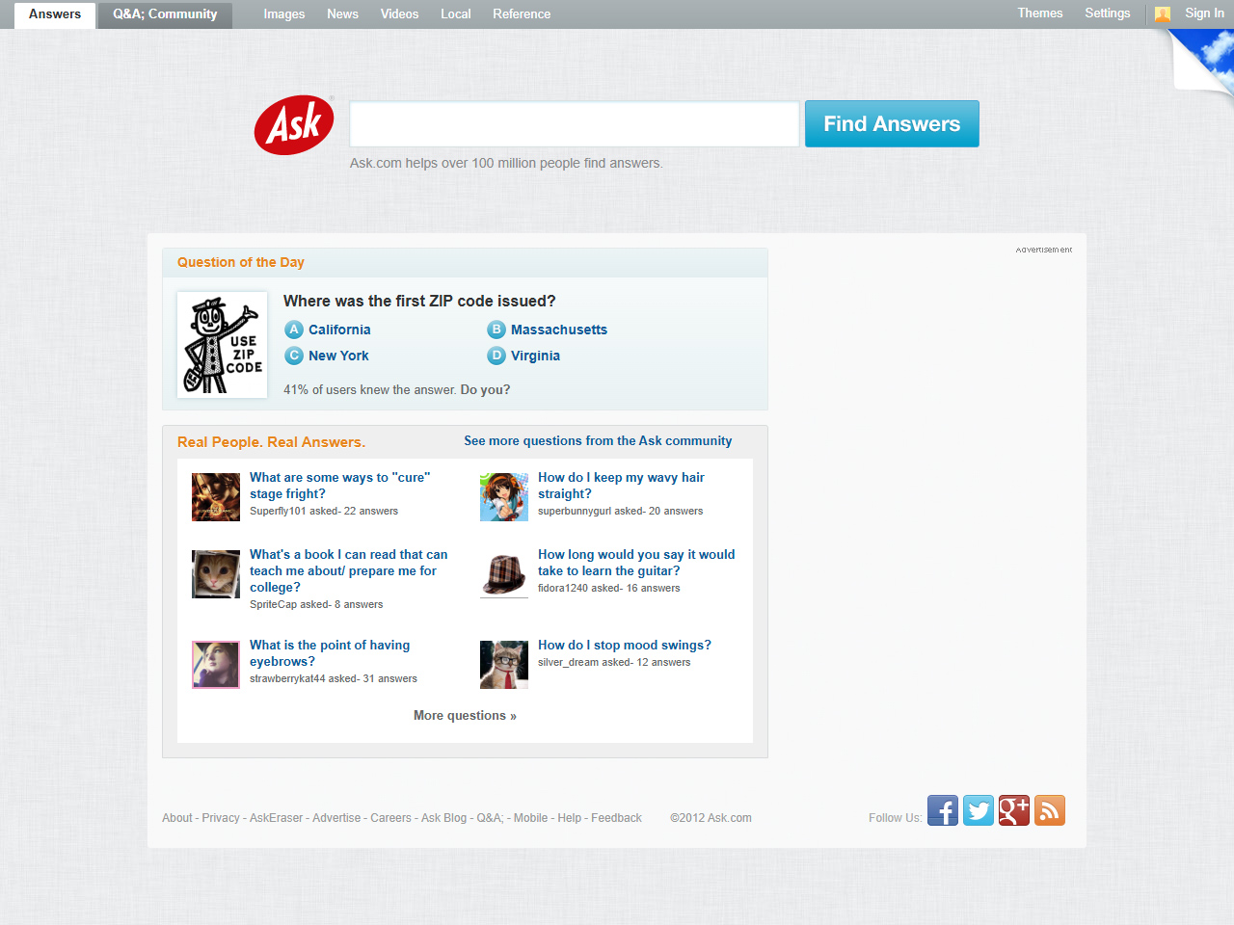Screen dimensions: 1234x925
Task: Switch to the Q&A; Community tab
Action: coord(165,14)
